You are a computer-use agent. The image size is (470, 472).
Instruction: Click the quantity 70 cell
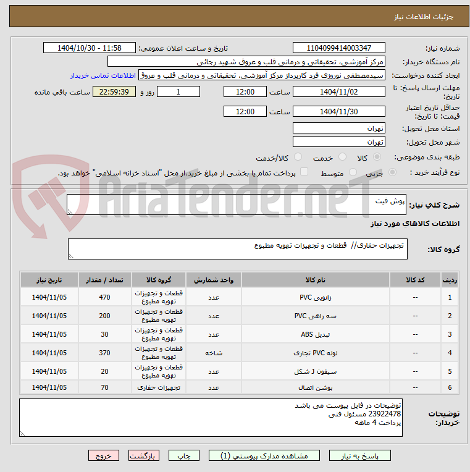(105, 388)
